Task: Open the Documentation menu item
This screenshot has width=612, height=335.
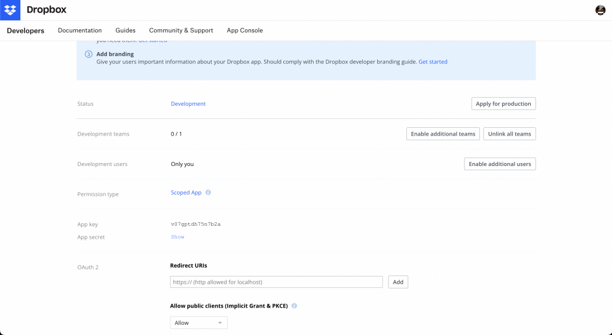Action: tap(79, 30)
